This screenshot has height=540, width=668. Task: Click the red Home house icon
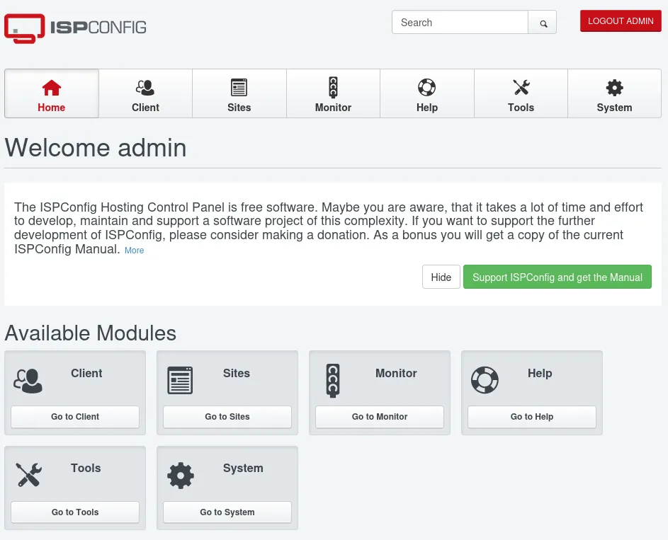52,88
